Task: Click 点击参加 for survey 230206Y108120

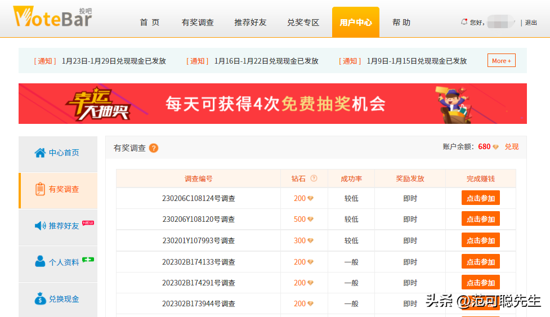Action: [481, 219]
